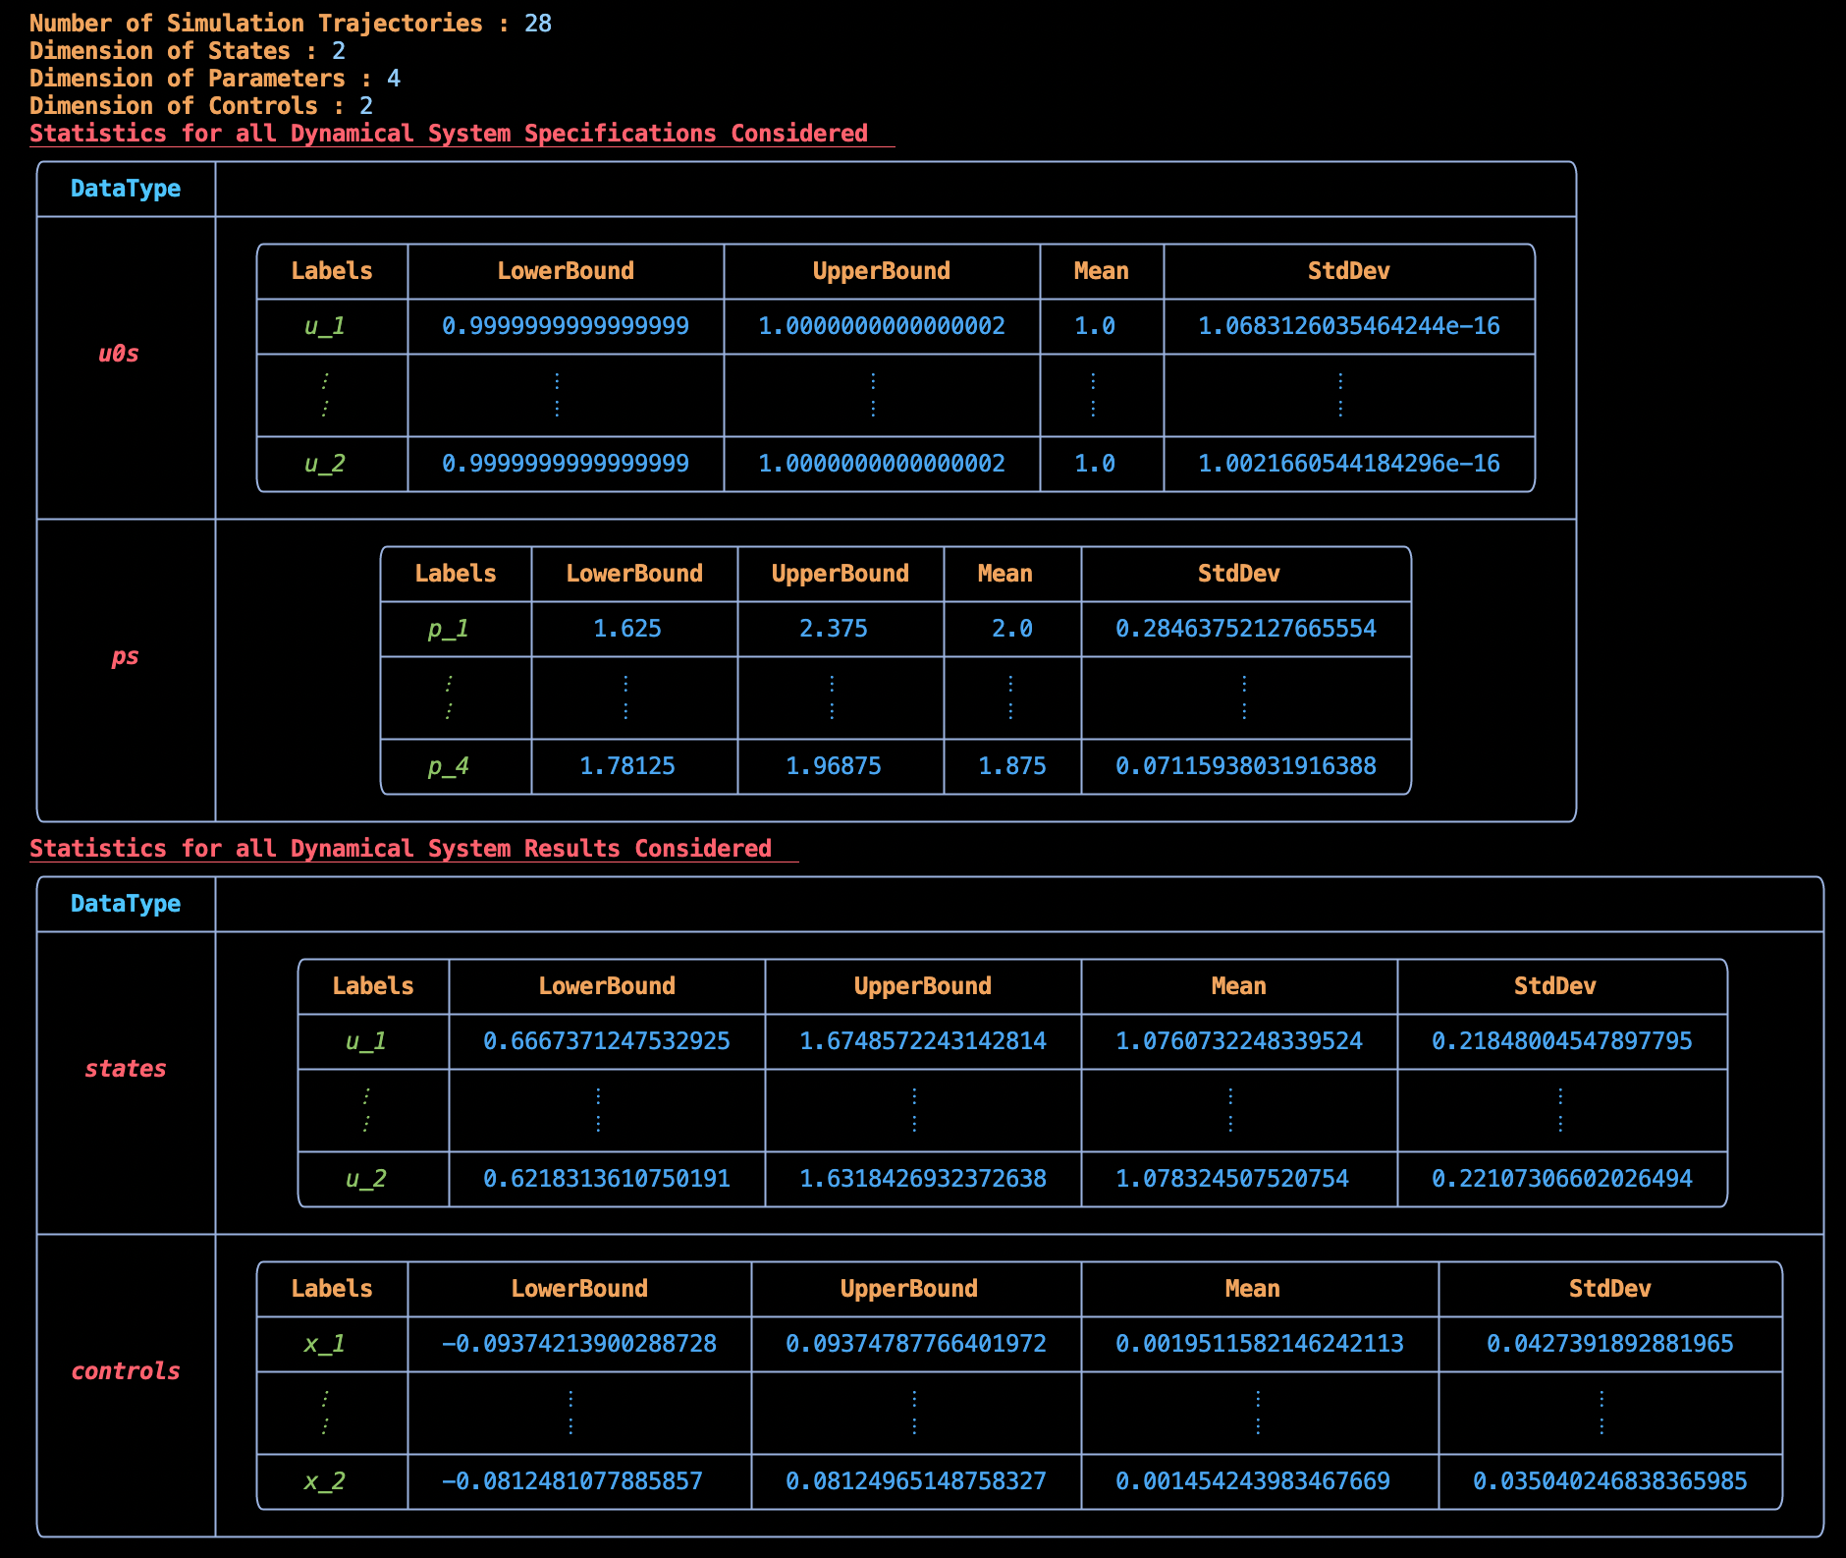Select the Dynamical System Specifications Considered heading
The image size is (1846, 1558).
(449, 133)
